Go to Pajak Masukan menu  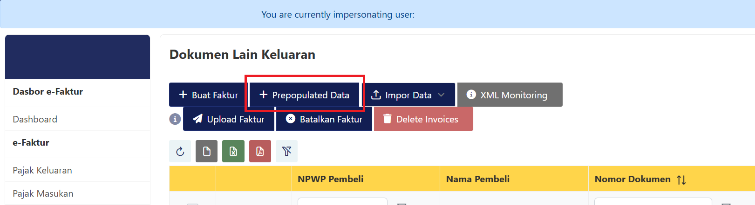click(x=43, y=193)
